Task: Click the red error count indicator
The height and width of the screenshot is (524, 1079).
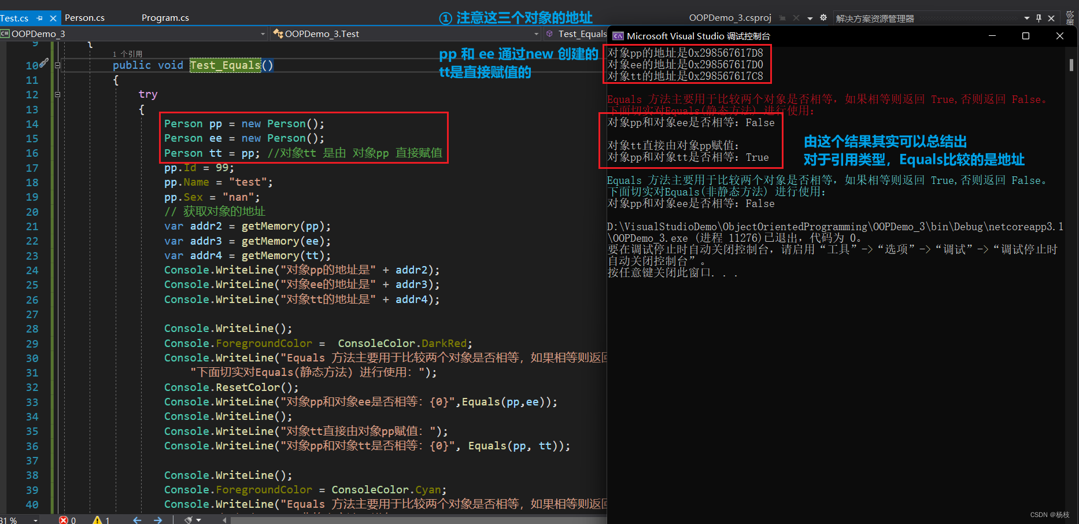Action: [x=68, y=520]
